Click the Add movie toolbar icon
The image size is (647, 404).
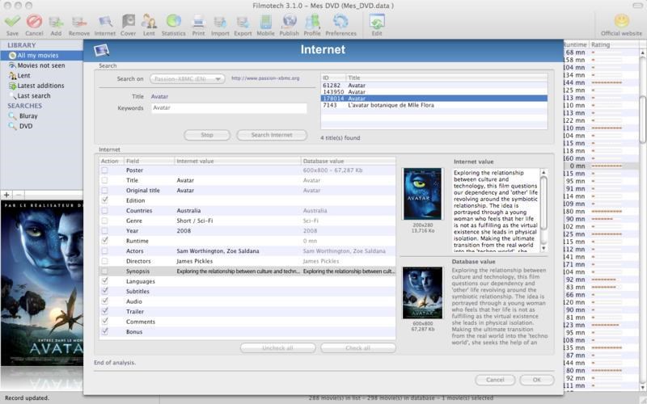pyautogui.click(x=56, y=22)
